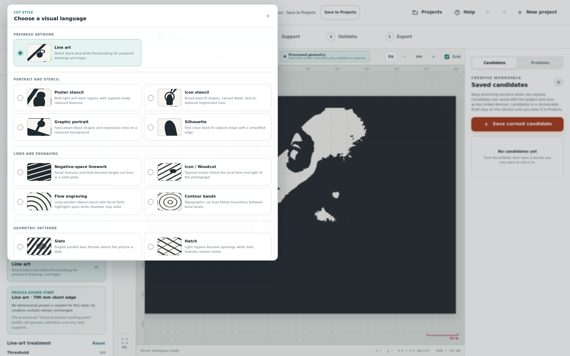
Task: Choose the Poster stencil radio option
Action: pos(20,98)
